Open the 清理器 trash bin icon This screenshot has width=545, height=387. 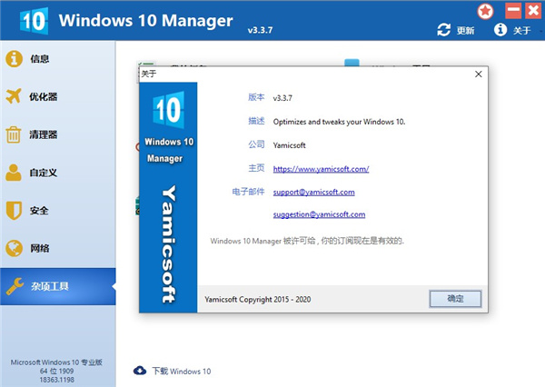pyautogui.click(x=14, y=134)
